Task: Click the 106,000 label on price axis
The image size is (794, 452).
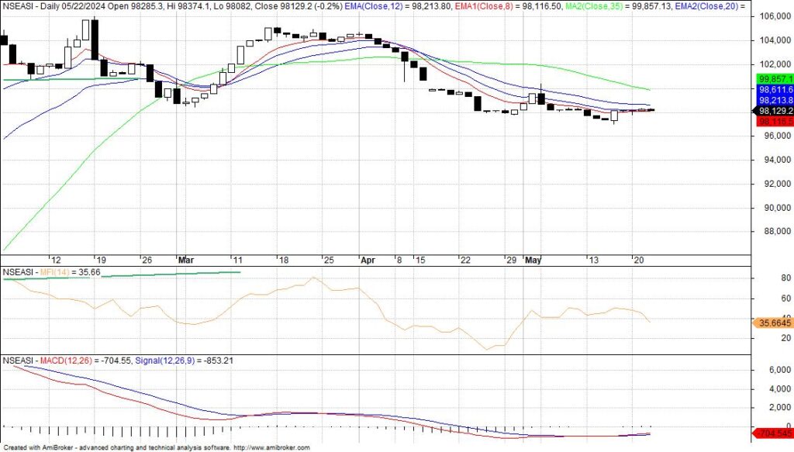Action: [x=772, y=16]
